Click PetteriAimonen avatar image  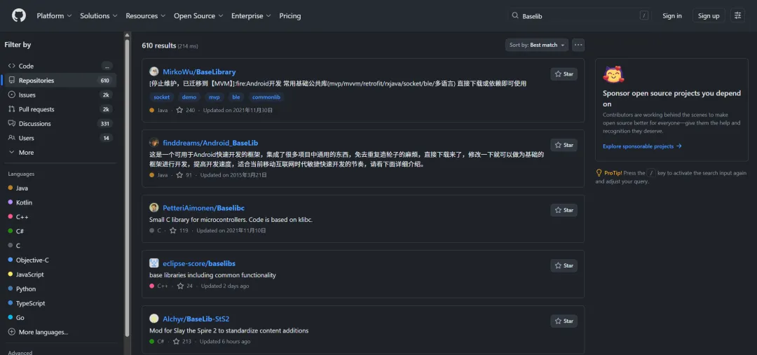tap(154, 207)
